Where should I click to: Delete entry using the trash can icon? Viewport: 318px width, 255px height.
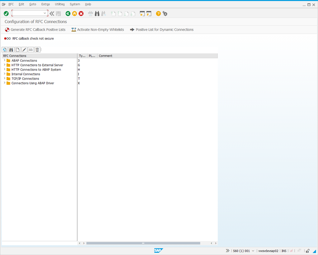pos(37,49)
